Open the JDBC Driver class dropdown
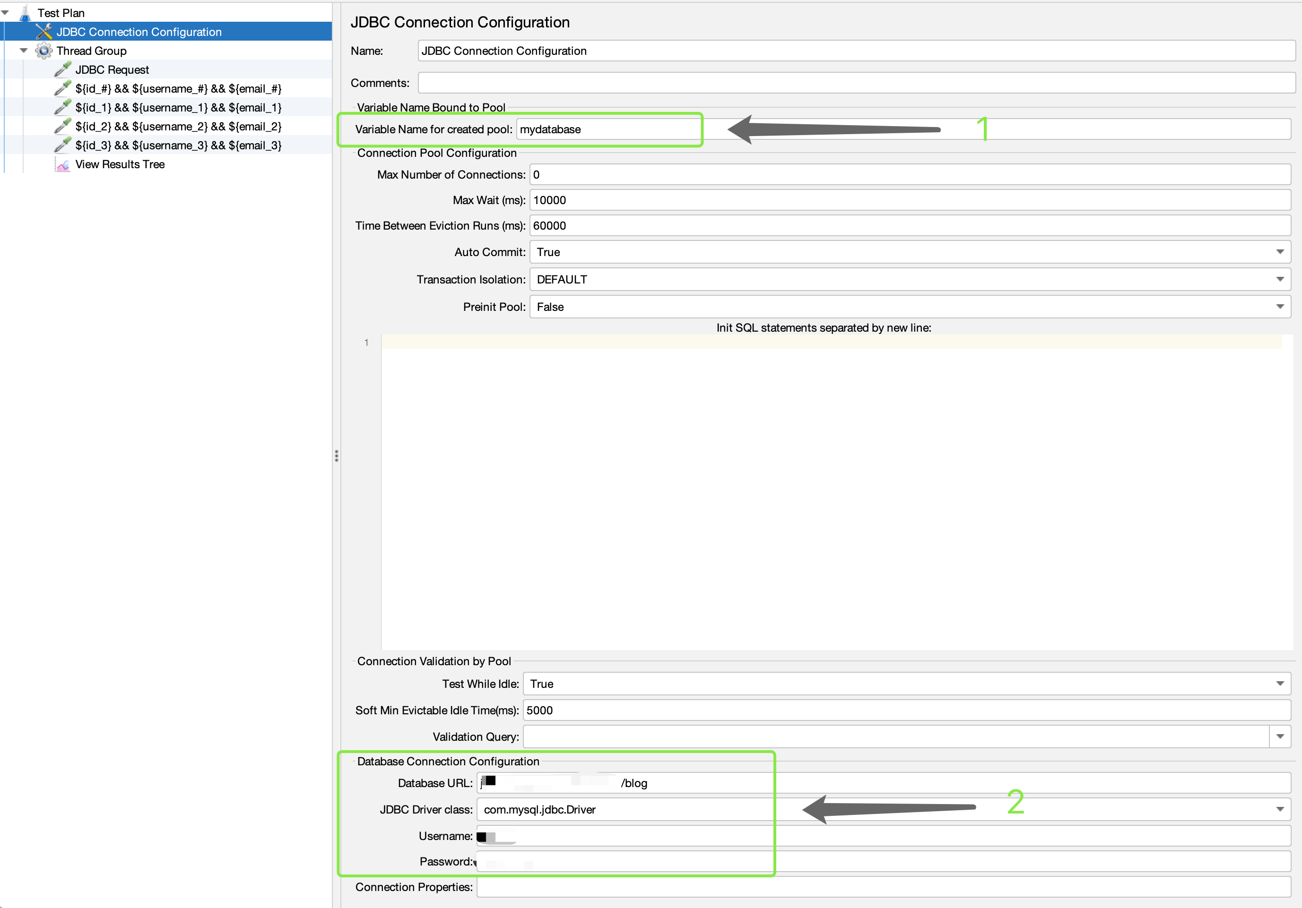The image size is (1302, 908). coord(1279,809)
